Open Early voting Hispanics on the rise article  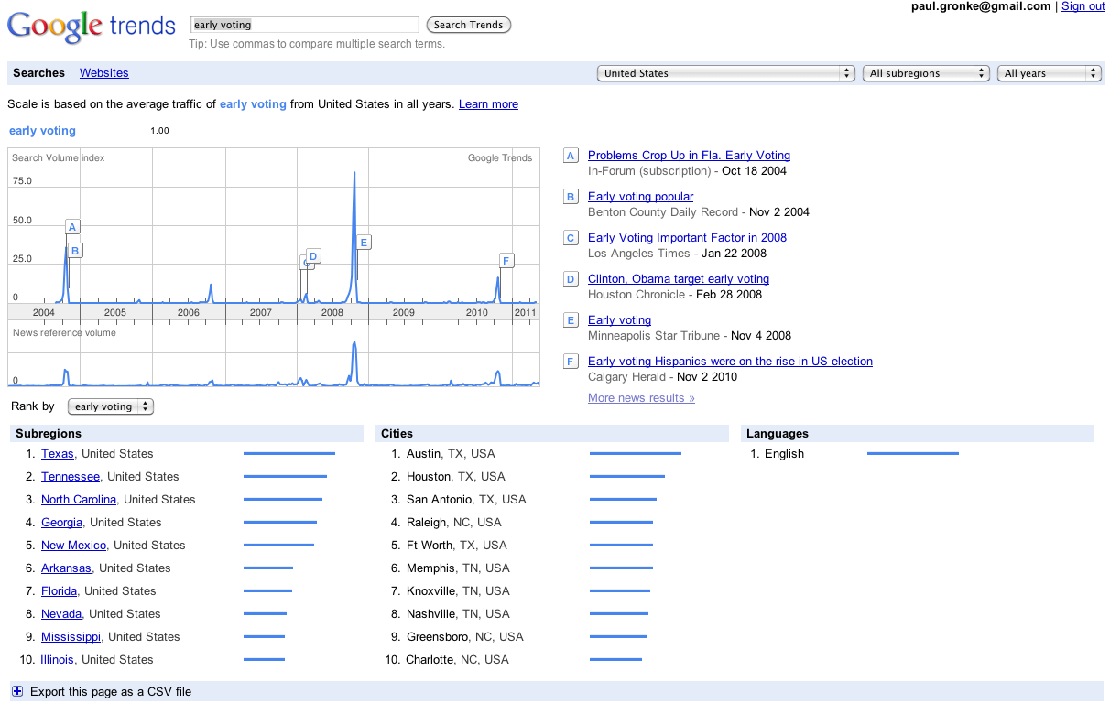[x=730, y=362]
